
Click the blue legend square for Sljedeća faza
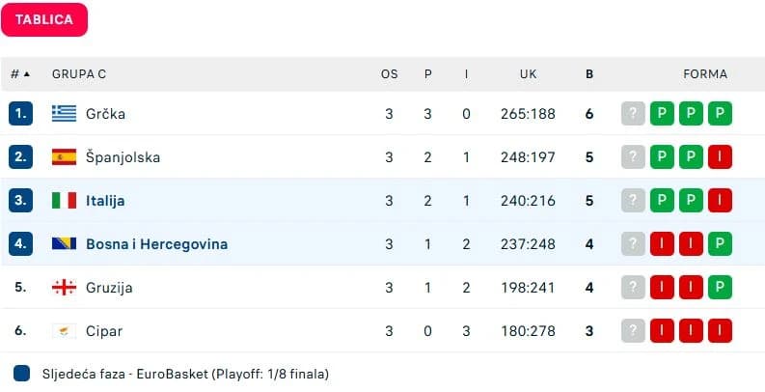click(22, 374)
